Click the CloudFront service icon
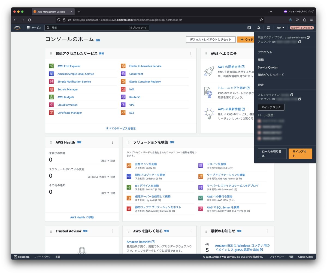This screenshot has width=327, height=274. click(123, 74)
